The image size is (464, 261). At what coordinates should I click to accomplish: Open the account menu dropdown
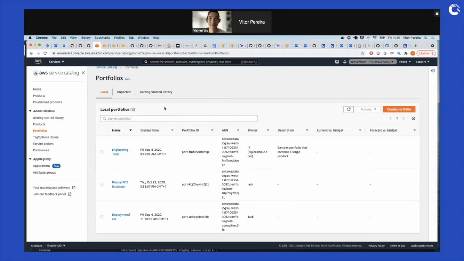[x=372, y=62]
